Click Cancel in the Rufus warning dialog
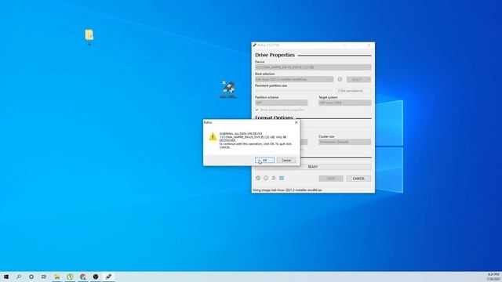The height and width of the screenshot is (282, 502). pyautogui.click(x=286, y=160)
